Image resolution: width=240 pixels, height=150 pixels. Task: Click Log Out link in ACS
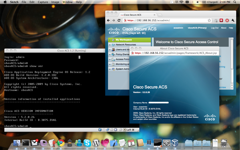pyautogui.click(x=215, y=28)
